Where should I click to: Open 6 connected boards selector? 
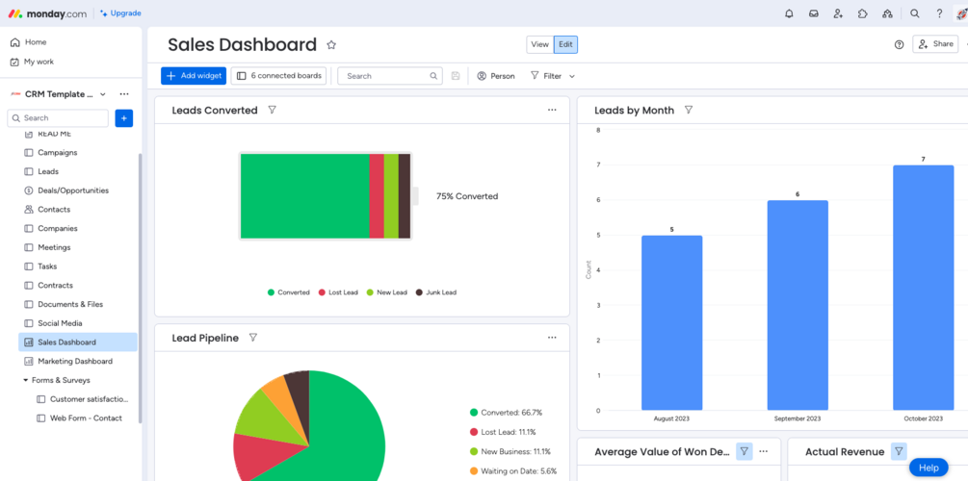click(x=278, y=76)
